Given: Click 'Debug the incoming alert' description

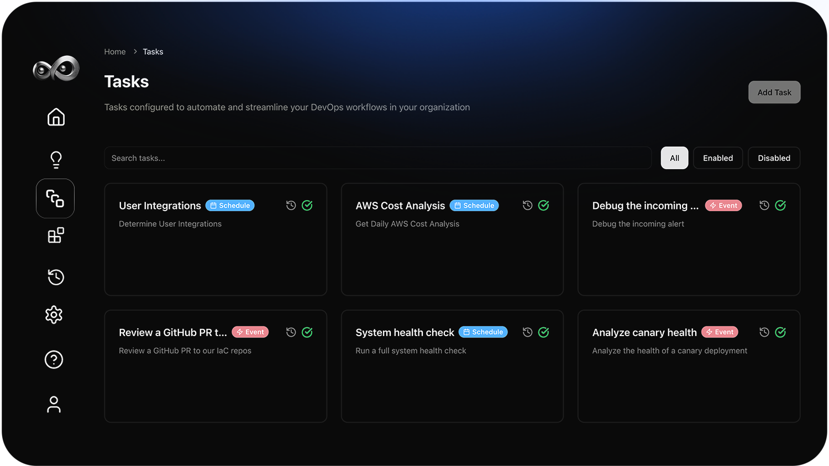Looking at the screenshot, I should point(638,224).
